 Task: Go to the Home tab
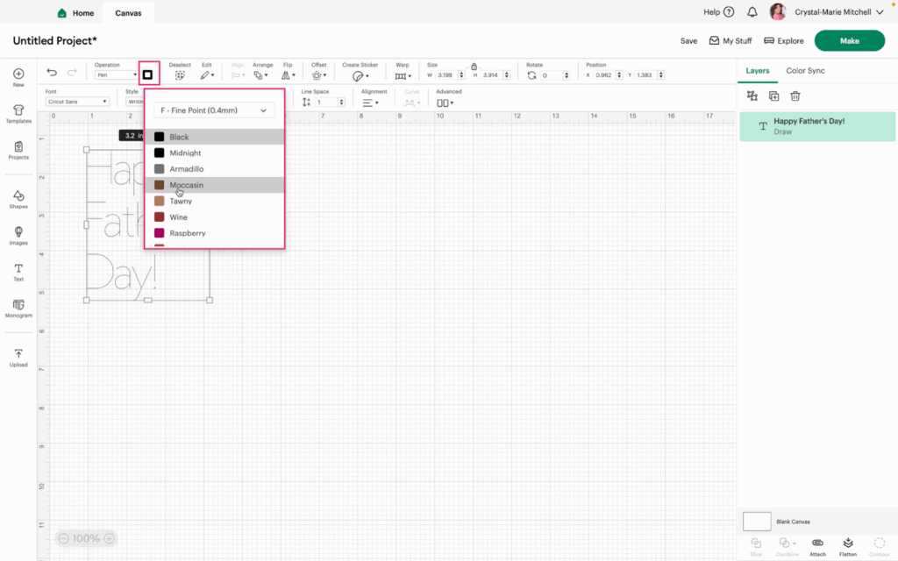click(75, 13)
